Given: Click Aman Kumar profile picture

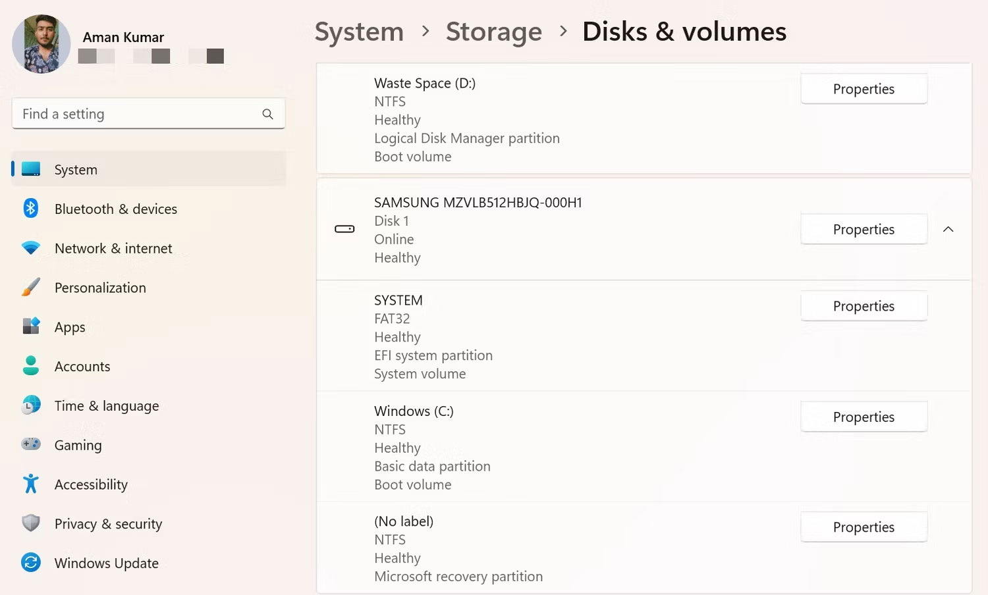Looking at the screenshot, I should (41, 44).
